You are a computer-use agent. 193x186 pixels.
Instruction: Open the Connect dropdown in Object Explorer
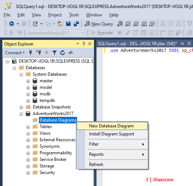point(15,53)
